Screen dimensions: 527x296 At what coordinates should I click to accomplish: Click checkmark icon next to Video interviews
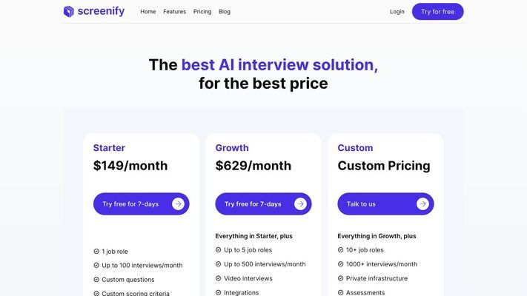click(x=219, y=278)
